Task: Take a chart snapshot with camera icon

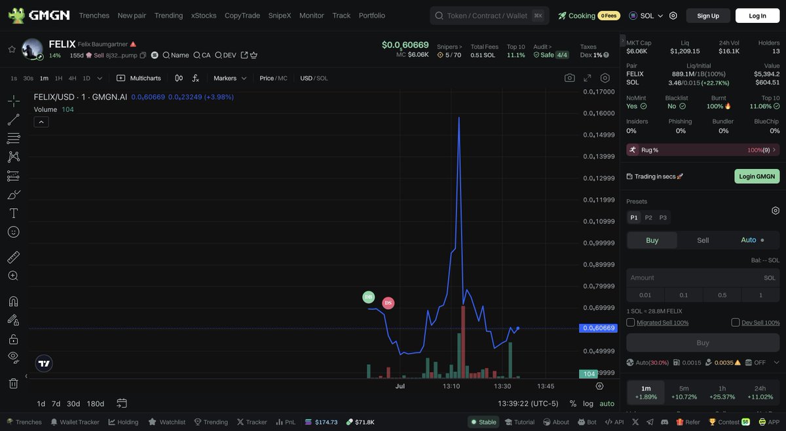Action: pyautogui.click(x=570, y=78)
